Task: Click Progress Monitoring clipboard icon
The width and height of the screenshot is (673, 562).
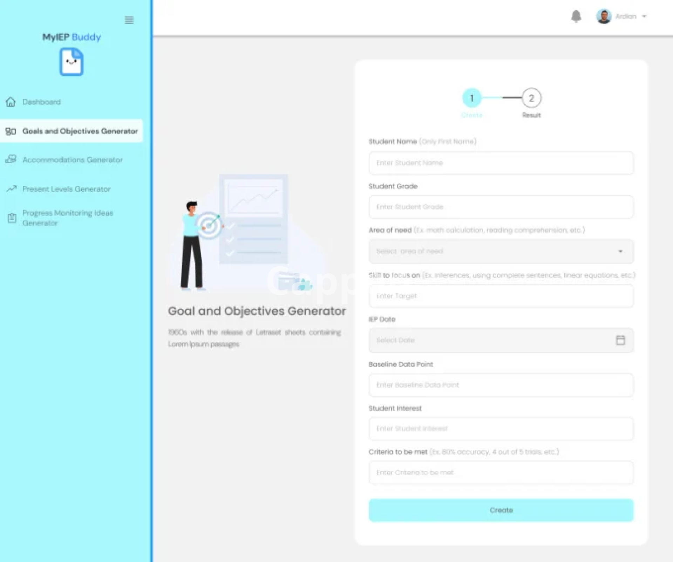Action: pos(12,218)
